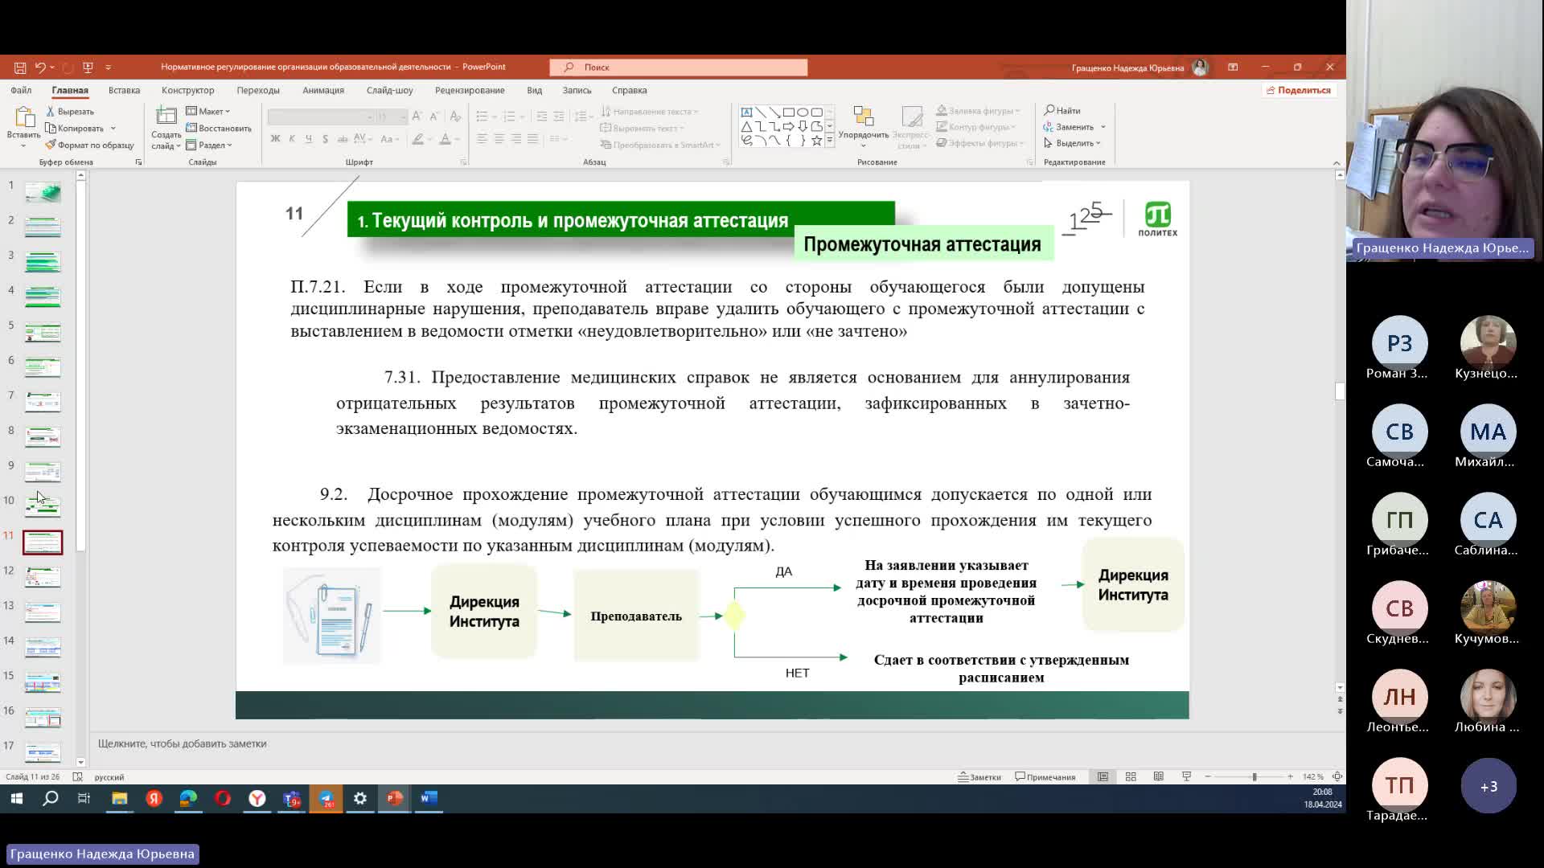Viewport: 1544px width, 868px height.
Task: Check spelling via the status bar icon
Action: 78,777
